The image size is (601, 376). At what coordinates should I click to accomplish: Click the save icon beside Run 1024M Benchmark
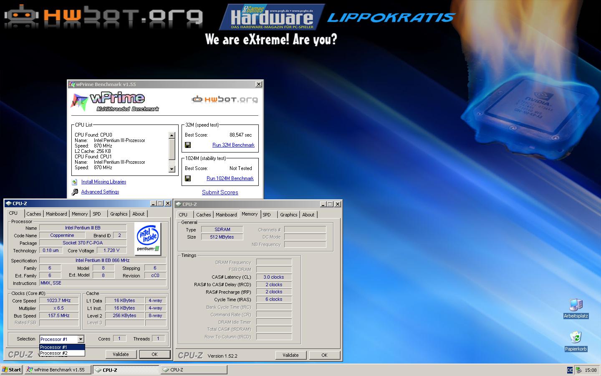(188, 178)
